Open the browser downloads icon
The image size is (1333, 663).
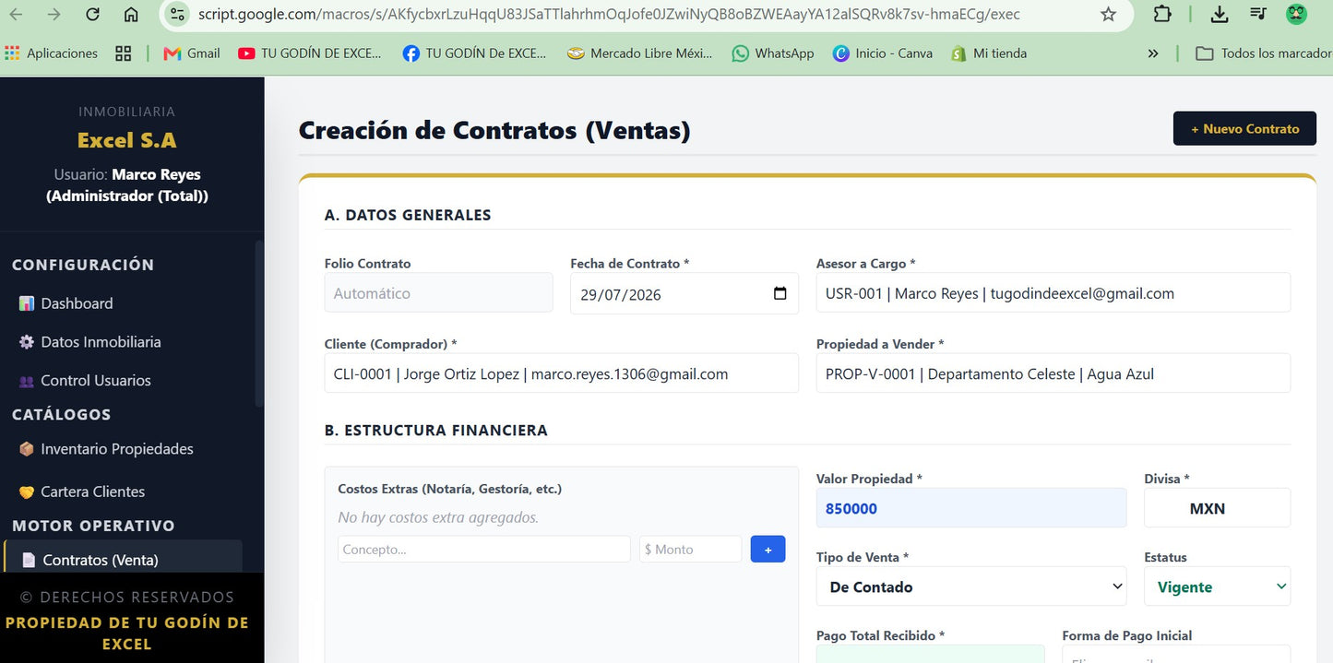click(1220, 15)
